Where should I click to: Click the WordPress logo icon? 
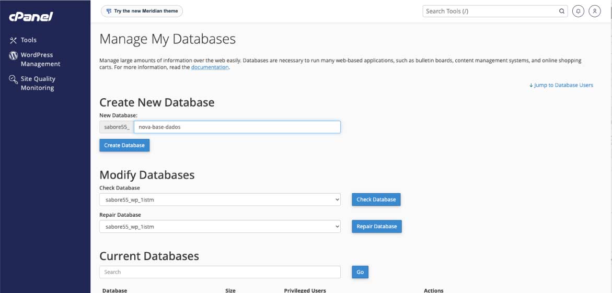coord(13,55)
